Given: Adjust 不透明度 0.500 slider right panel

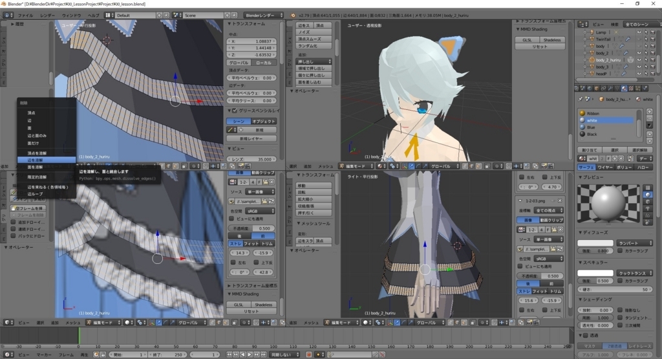Looking at the screenshot, I should (540, 276).
